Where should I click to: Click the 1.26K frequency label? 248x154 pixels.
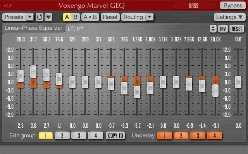[x=137, y=39]
